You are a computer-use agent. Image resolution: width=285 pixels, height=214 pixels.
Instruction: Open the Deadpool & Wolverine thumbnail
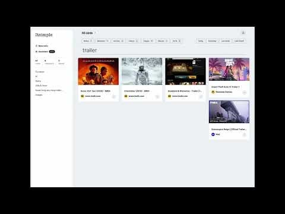(185, 71)
